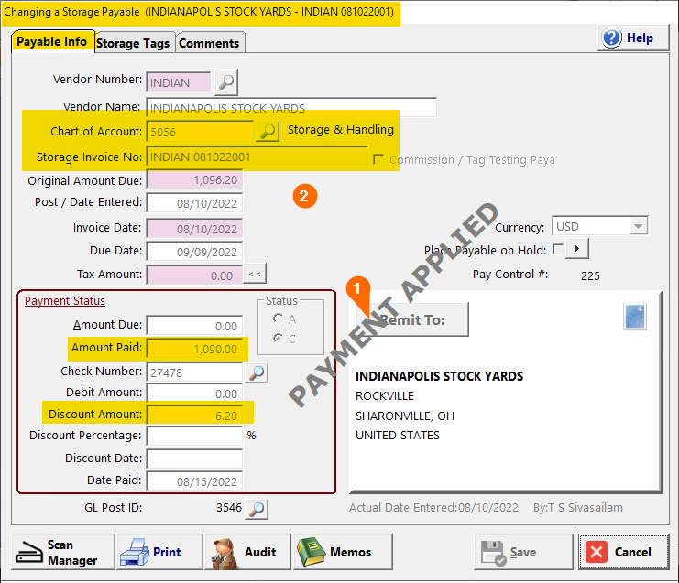Save the payable changes
Image resolution: width=679 pixels, height=583 pixels.
pyautogui.click(x=523, y=552)
